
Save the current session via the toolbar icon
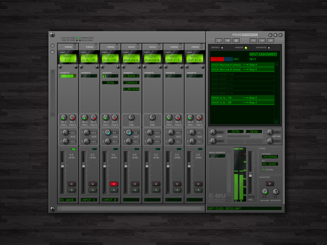click(x=237, y=40)
